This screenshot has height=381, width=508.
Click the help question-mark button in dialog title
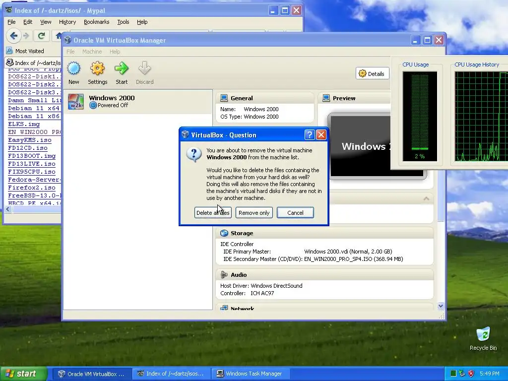pyautogui.click(x=310, y=135)
